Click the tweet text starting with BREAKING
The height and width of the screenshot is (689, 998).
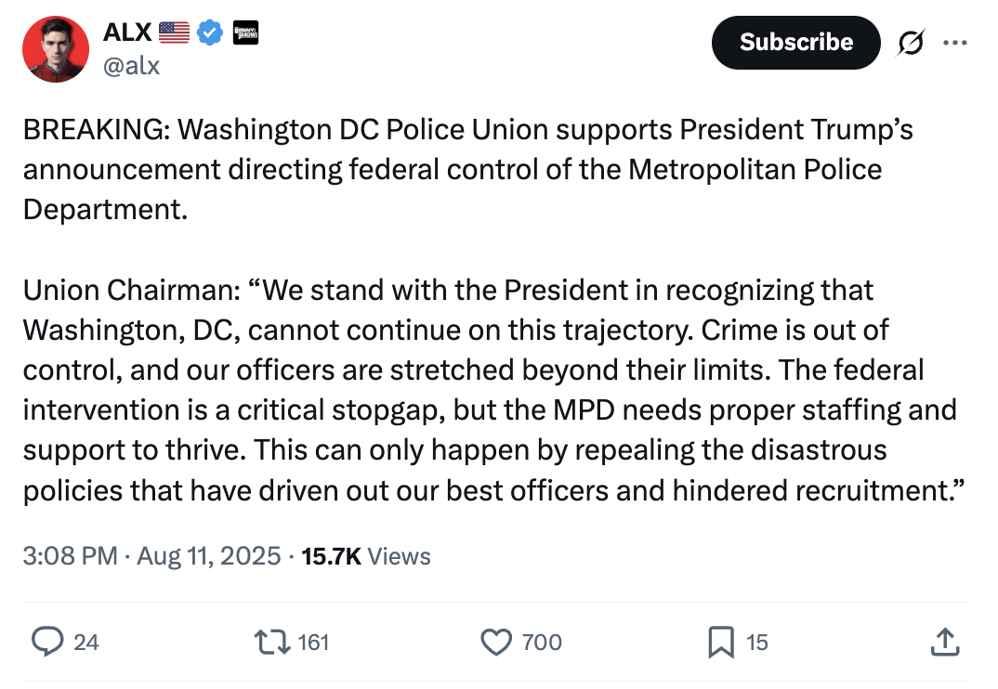465,169
